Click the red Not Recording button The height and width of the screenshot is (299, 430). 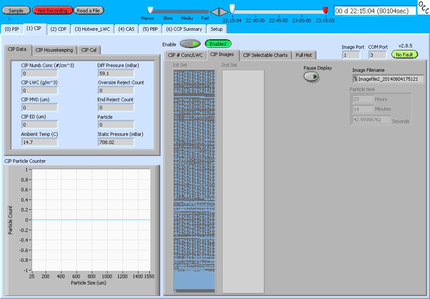53,10
